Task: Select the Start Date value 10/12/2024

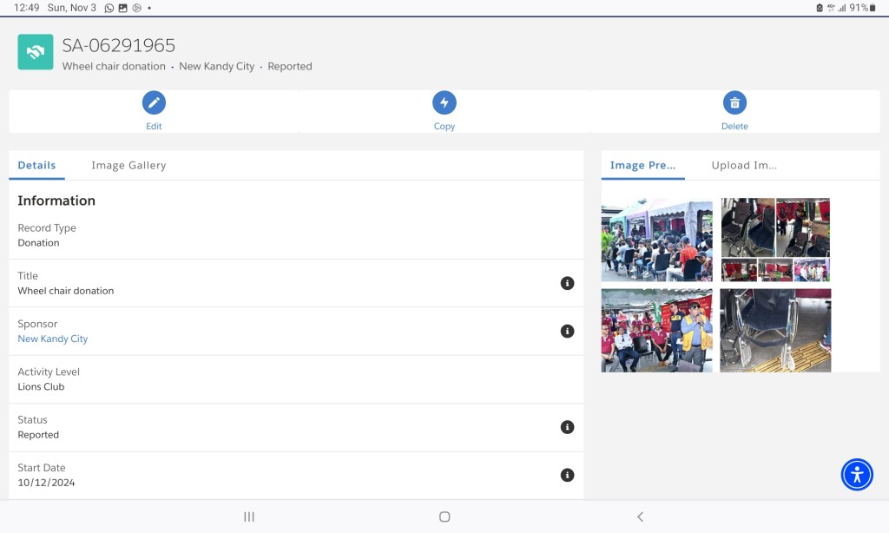Action: tap(46, 483)
